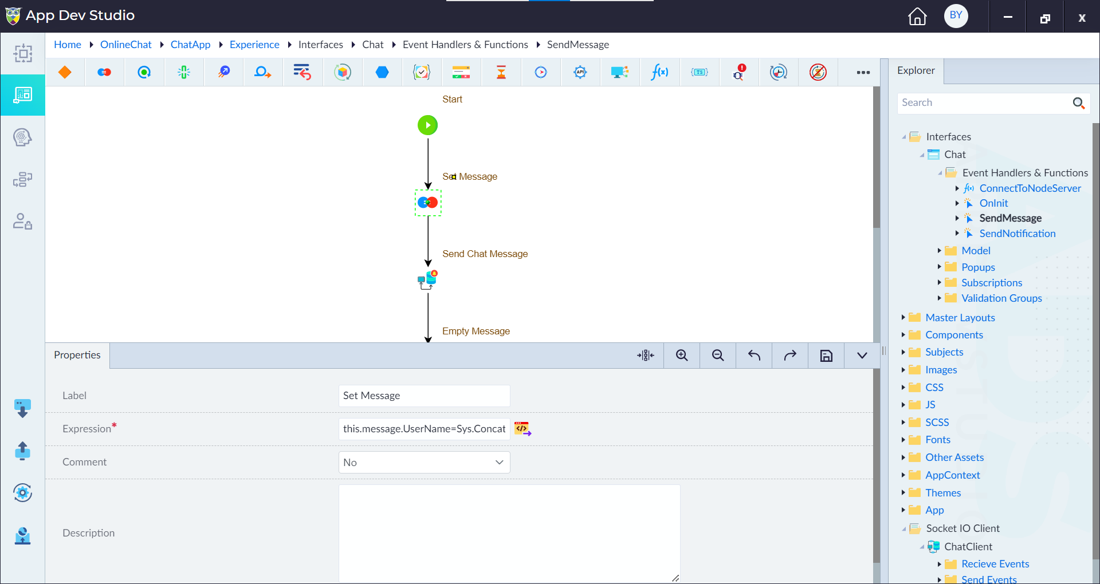1100x584 pixels.
Task: Open the Comment dropdown
Action: click(x=424, y=463)
